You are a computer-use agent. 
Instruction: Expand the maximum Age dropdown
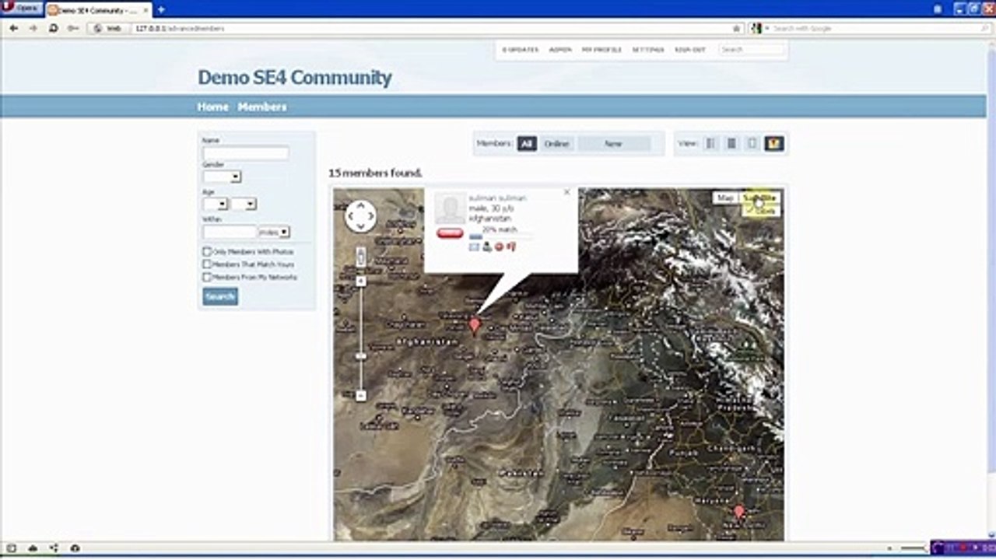pos(244,204)
